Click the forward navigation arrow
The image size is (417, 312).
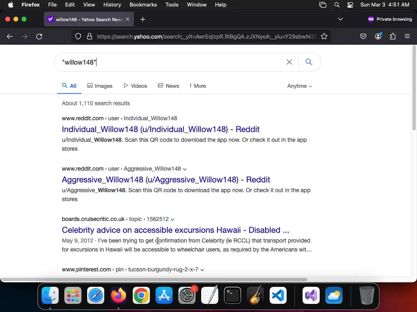pyautogui.click(x=24, y=36)
